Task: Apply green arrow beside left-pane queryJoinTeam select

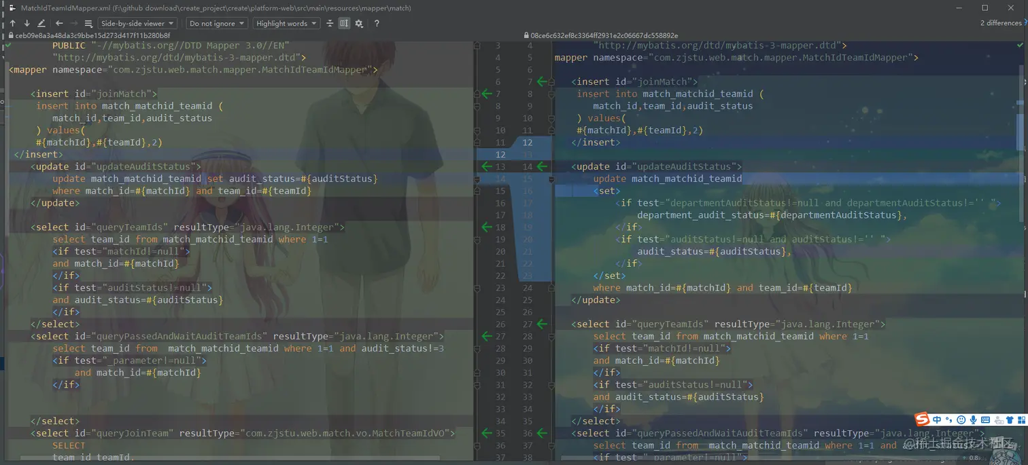Action: click(x=487, y=433)
